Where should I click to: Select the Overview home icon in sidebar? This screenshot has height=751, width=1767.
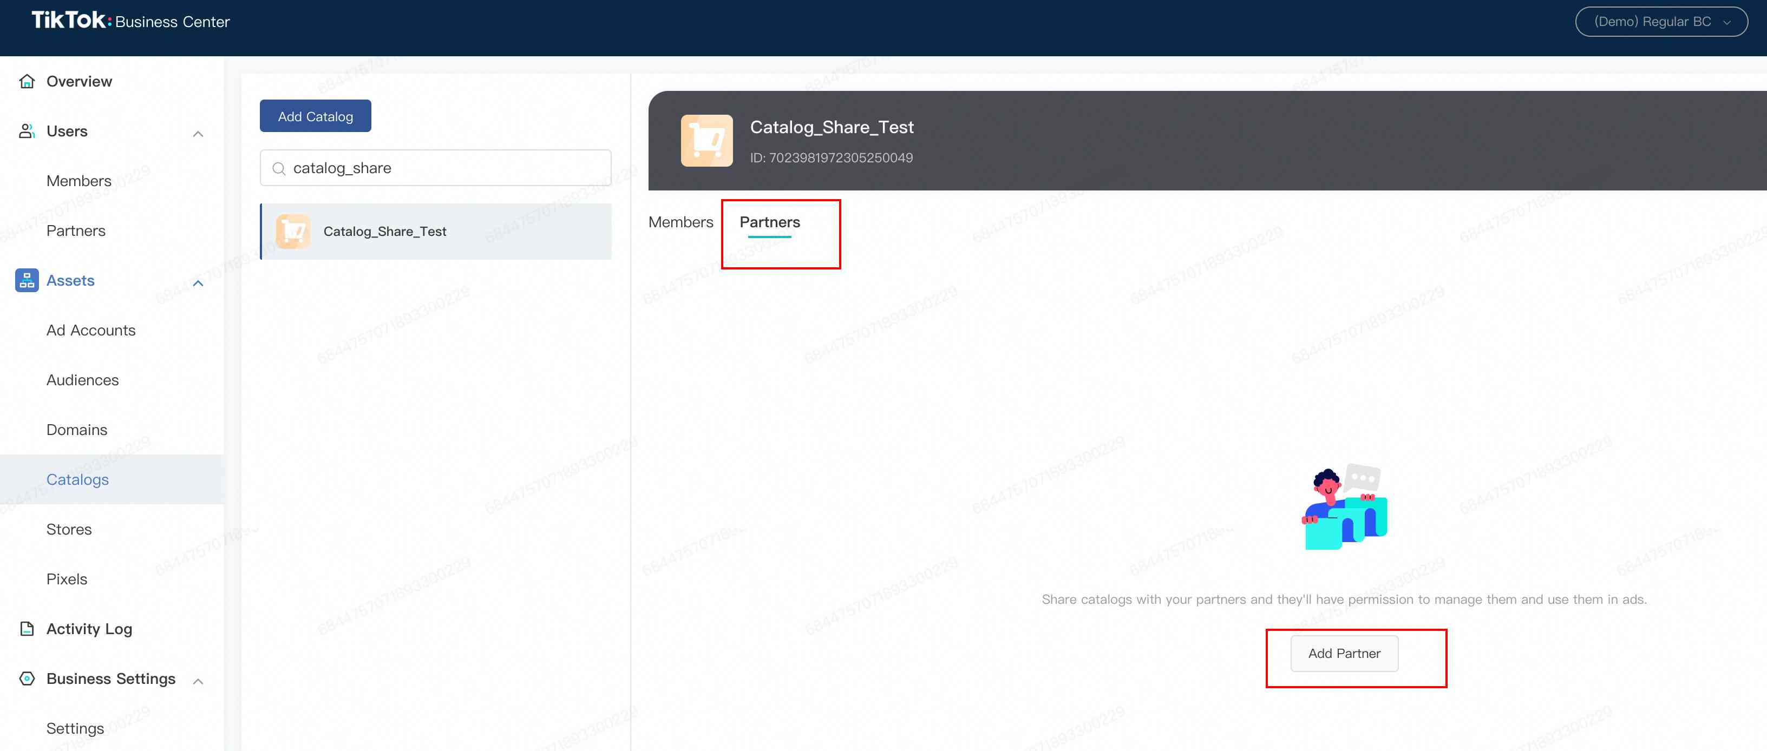tap(26, 81)
